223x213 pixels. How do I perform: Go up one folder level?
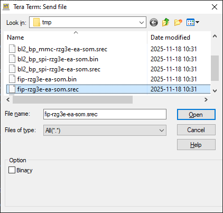coord(166,22)
